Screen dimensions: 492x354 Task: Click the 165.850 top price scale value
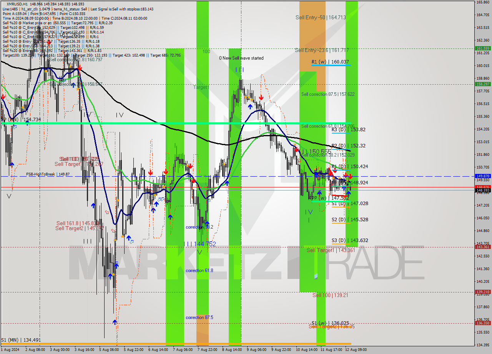483,2
